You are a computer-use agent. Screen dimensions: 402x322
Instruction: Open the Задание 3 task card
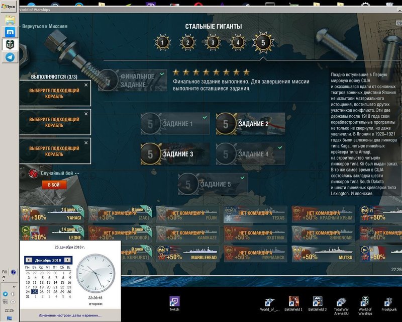[x=175, y=154]
